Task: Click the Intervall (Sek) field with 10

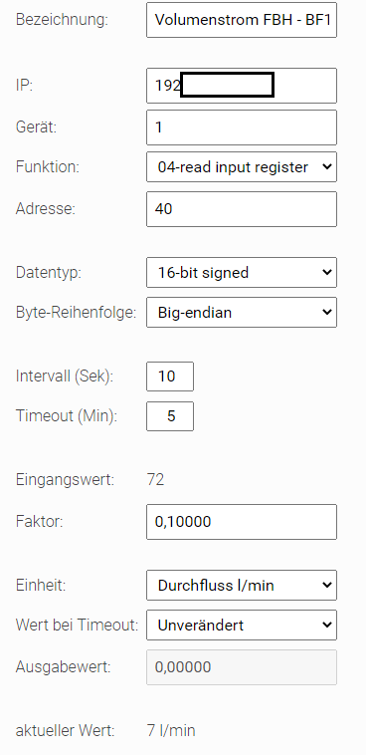Action: (170, 377)
